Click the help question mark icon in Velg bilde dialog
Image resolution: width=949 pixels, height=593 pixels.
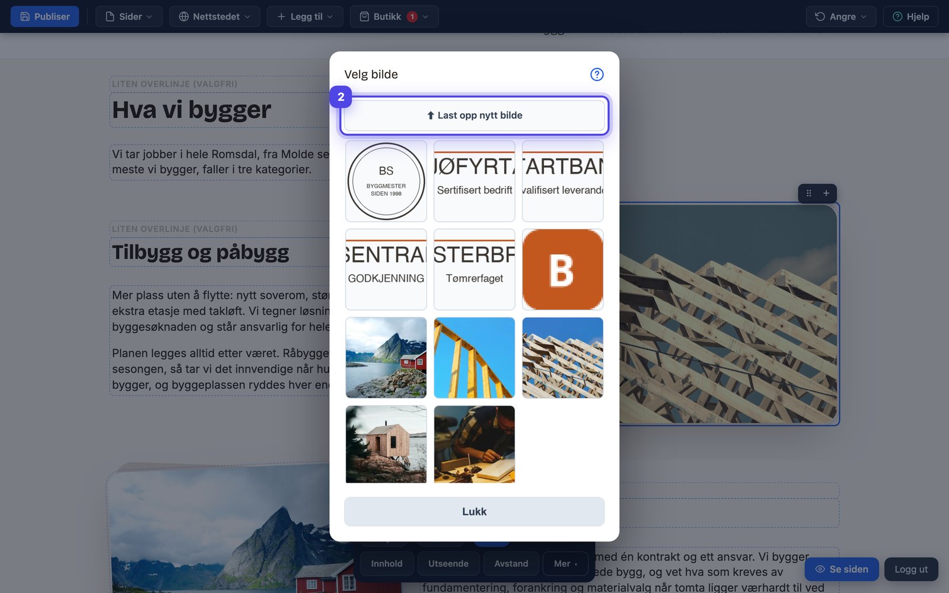tap(597, 74)
